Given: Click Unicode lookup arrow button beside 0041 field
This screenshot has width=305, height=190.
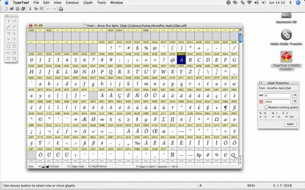Looking at the screenshot, I should tap(295, 102).
